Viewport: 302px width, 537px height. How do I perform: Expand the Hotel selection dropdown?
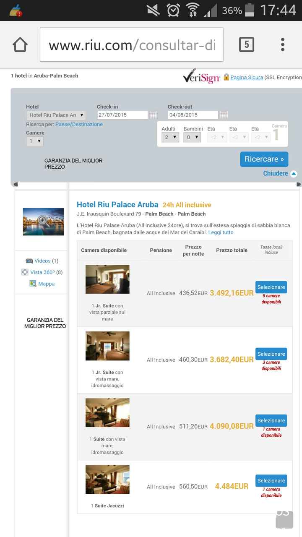point(56,115)
